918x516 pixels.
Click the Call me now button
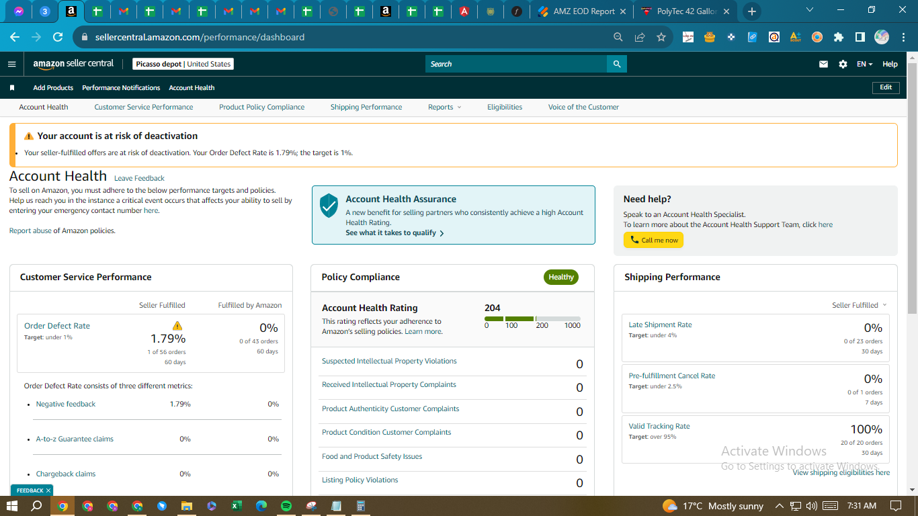pos(653,240)
